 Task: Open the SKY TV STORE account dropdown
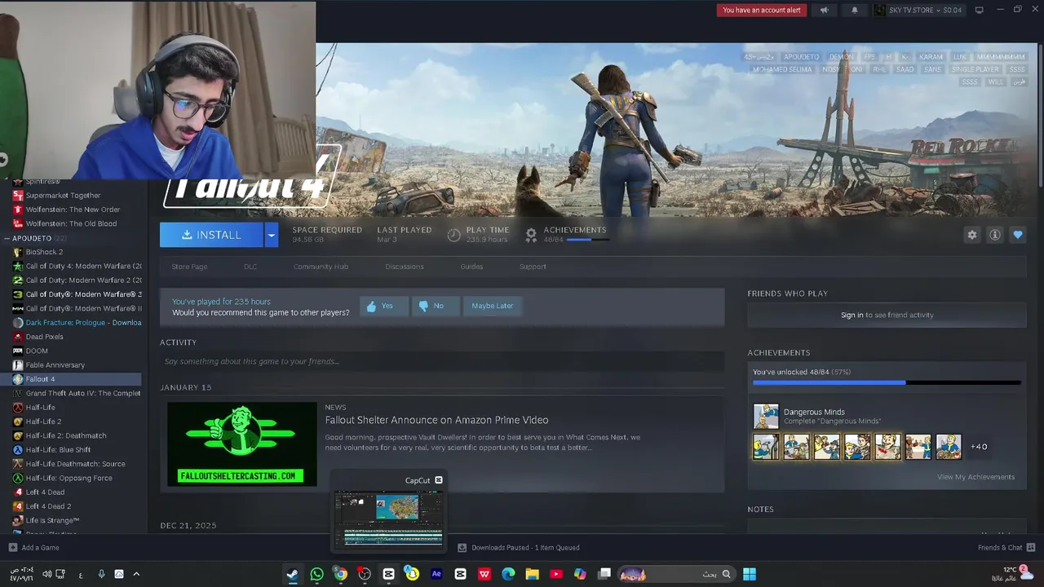click(918, 10)
